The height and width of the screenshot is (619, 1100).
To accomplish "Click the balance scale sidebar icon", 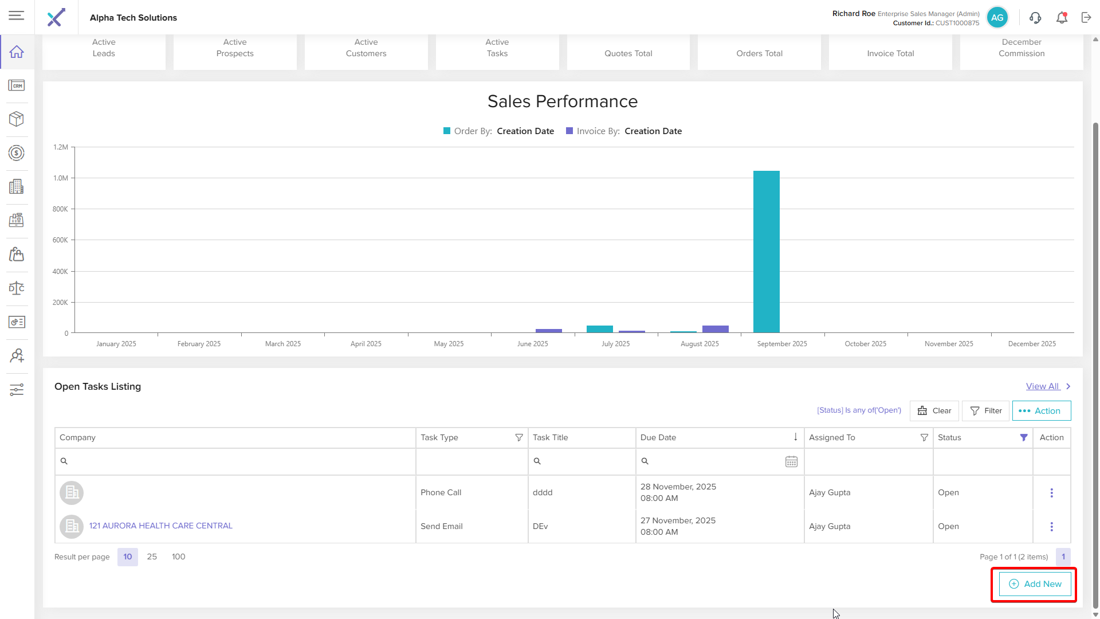I will pyautogui.click(x=17, y=288).
